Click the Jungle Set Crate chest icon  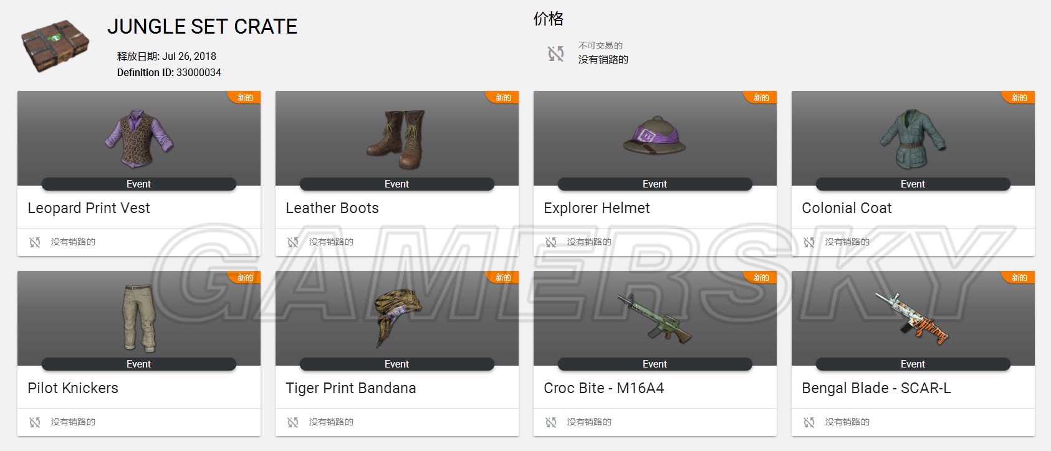(x=55, y=45)
